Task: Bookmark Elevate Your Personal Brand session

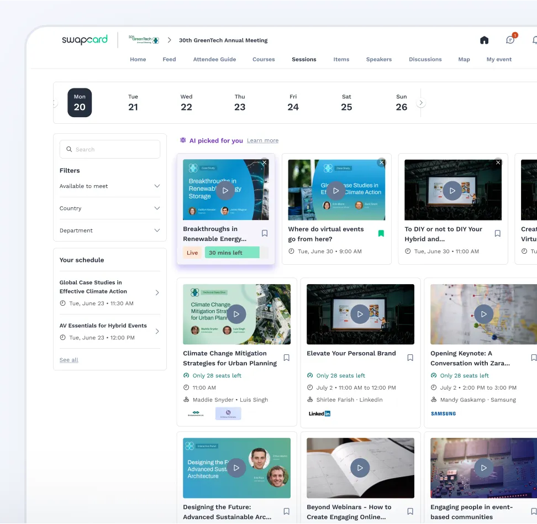Action: pos(410,358)
